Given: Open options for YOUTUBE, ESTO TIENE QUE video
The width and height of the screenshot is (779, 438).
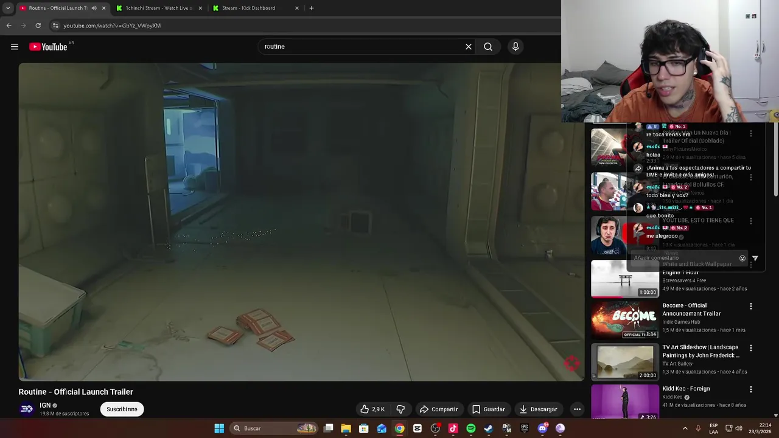Looking at the screenshot, I should (750, 221).
